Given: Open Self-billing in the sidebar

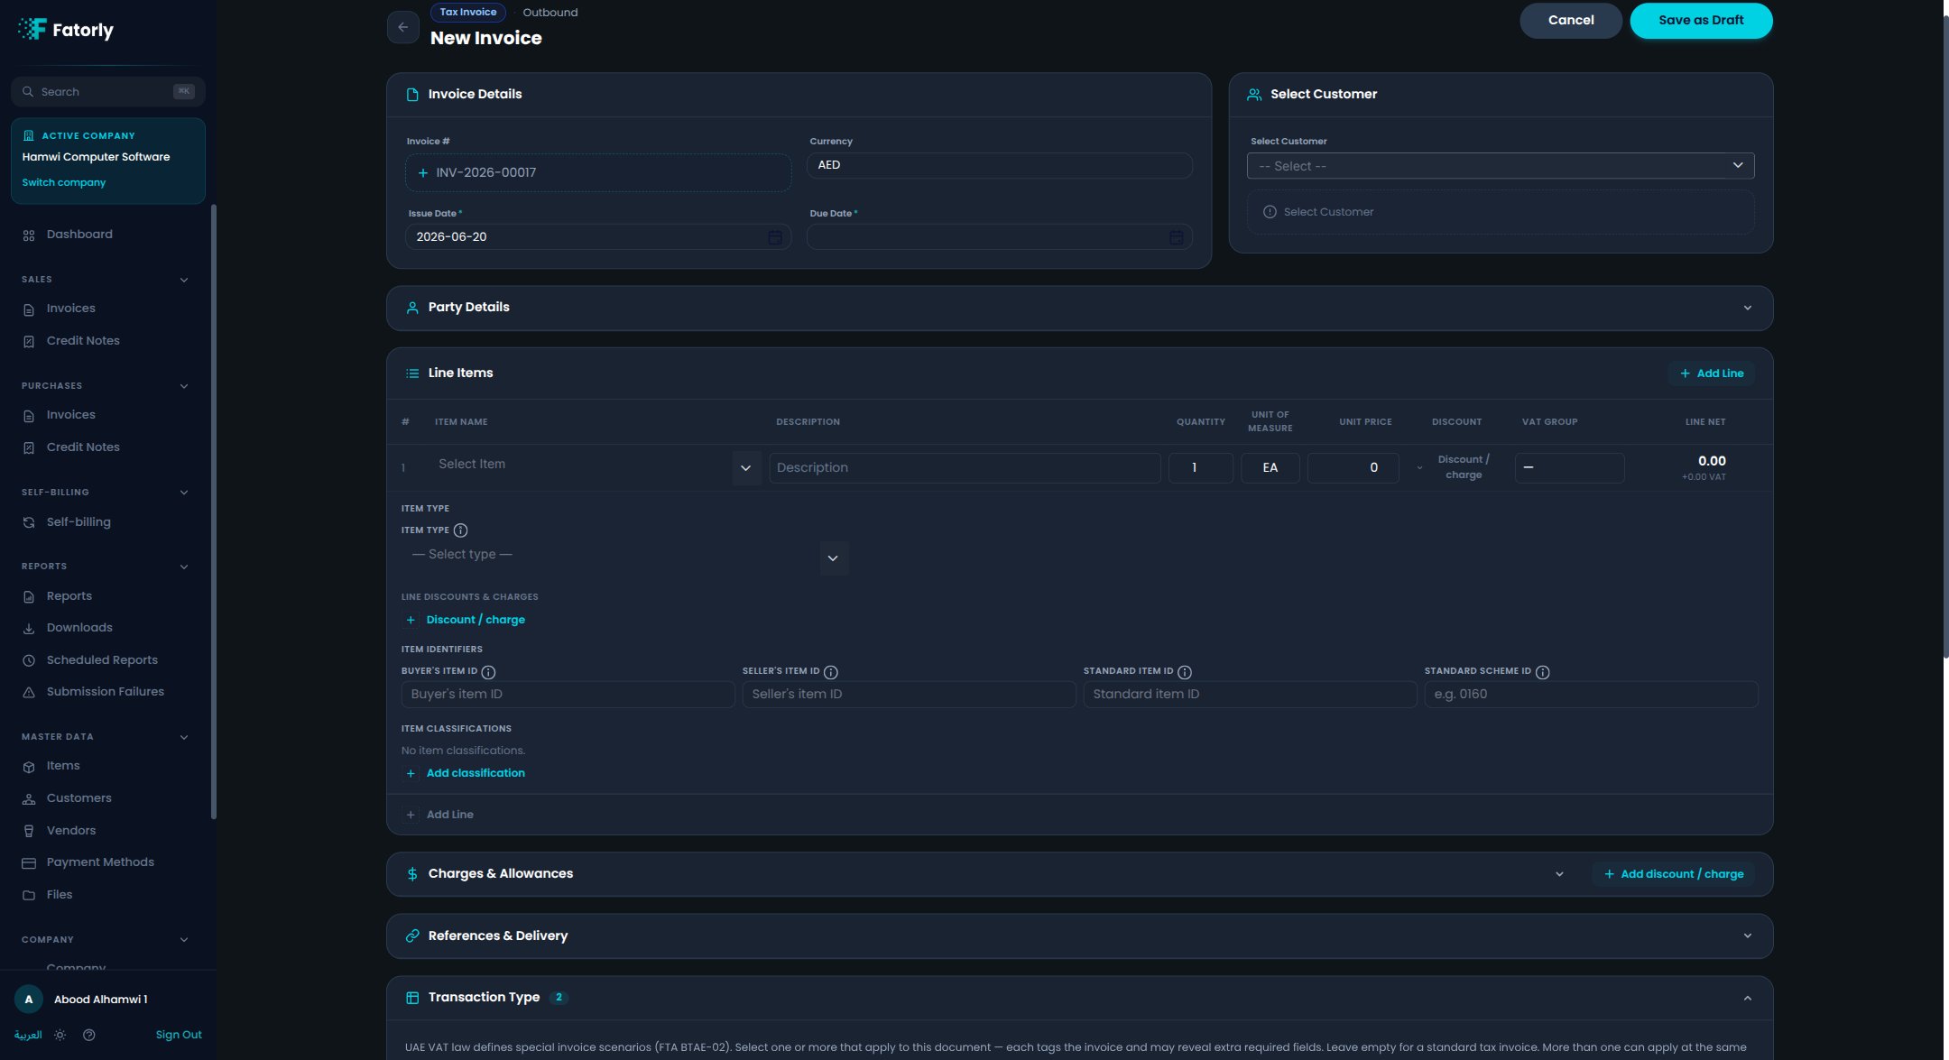Looking at the screenshot, I should 79,522.
